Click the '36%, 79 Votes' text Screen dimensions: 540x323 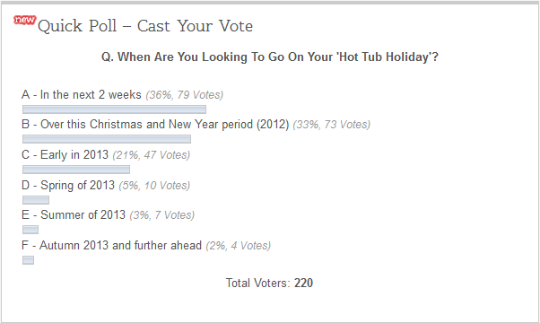(185, 95)
